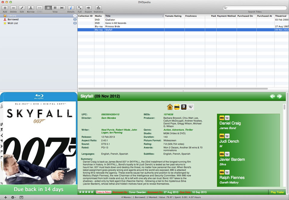Viewport: 289px width, 200px height.
Task: Click the Play Trailer button
Action: (277, 192)
